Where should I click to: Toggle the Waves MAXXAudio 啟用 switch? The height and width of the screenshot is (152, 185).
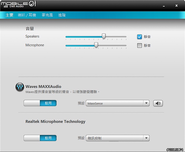[x=40, y=103]
